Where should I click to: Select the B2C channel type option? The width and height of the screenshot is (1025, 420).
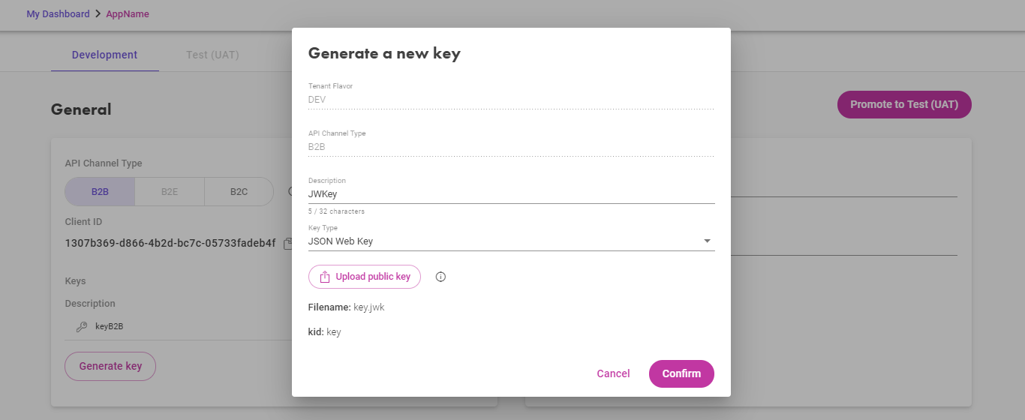point(239,191)
